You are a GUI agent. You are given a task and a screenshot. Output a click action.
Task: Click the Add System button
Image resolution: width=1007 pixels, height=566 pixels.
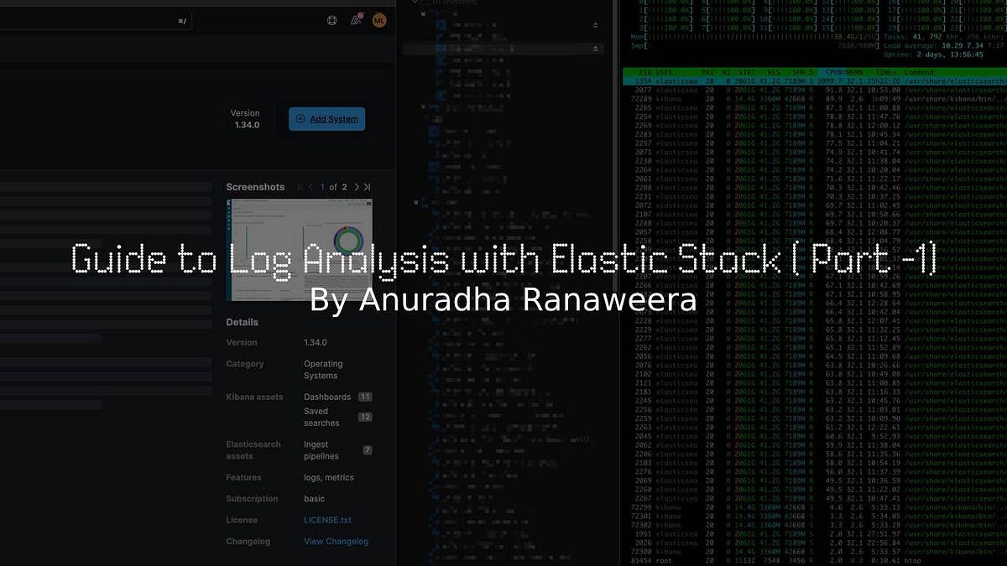(x=326, y=119)
